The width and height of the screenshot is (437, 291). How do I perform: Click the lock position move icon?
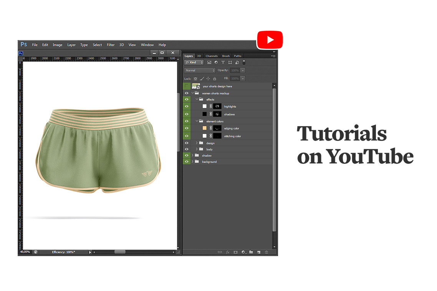tap(208, 79)
